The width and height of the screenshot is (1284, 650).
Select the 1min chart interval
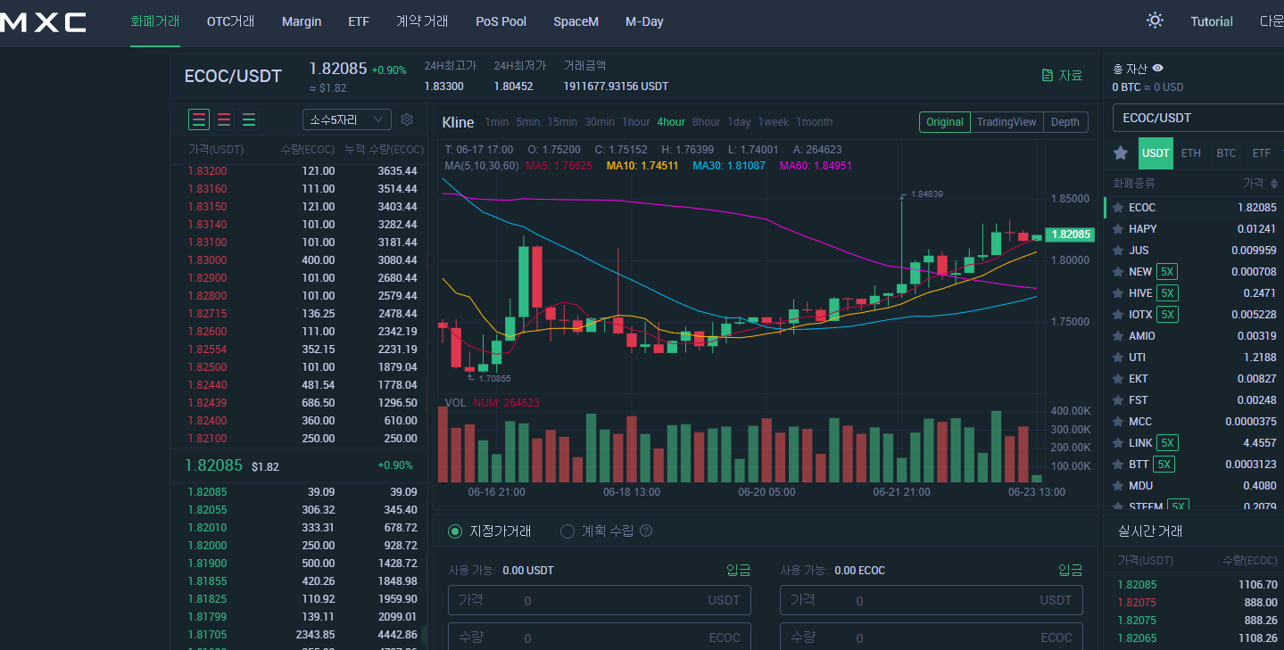click(497, 122)
